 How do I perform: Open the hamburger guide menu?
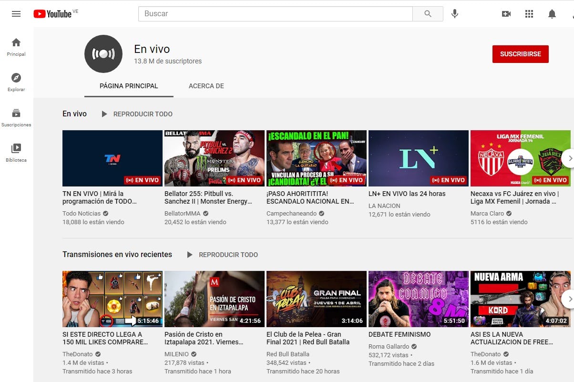pos(16,14)
